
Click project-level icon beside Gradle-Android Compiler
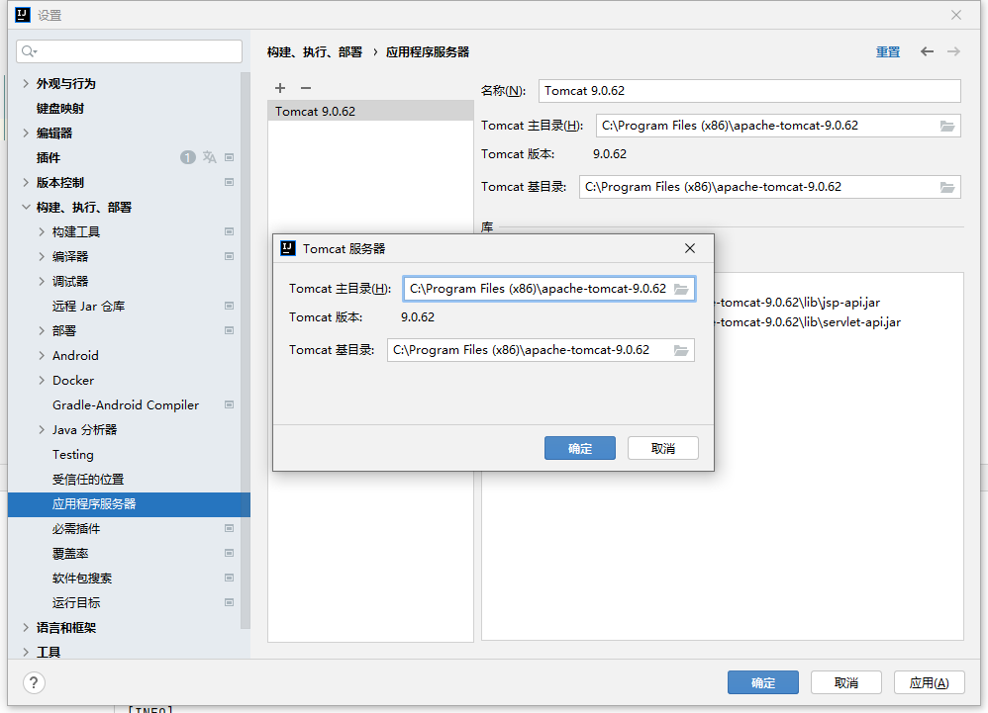230,404
